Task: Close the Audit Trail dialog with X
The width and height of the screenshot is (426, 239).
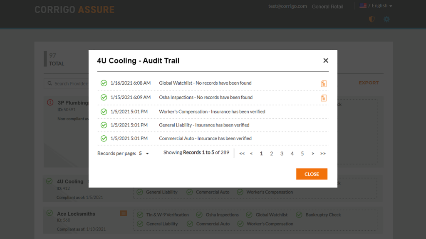Action: (325, 61)
